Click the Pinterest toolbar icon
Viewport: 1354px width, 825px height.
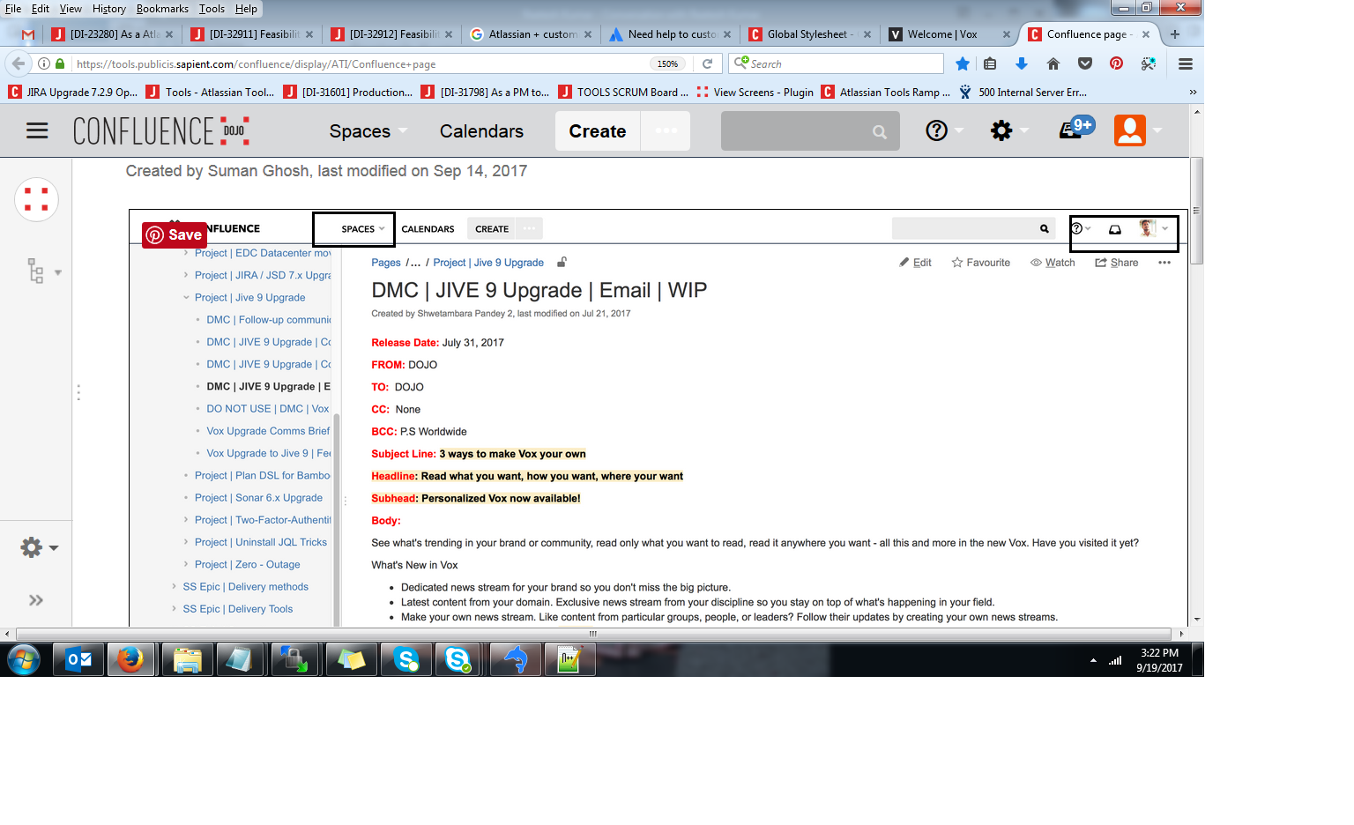pos(1116,63)
